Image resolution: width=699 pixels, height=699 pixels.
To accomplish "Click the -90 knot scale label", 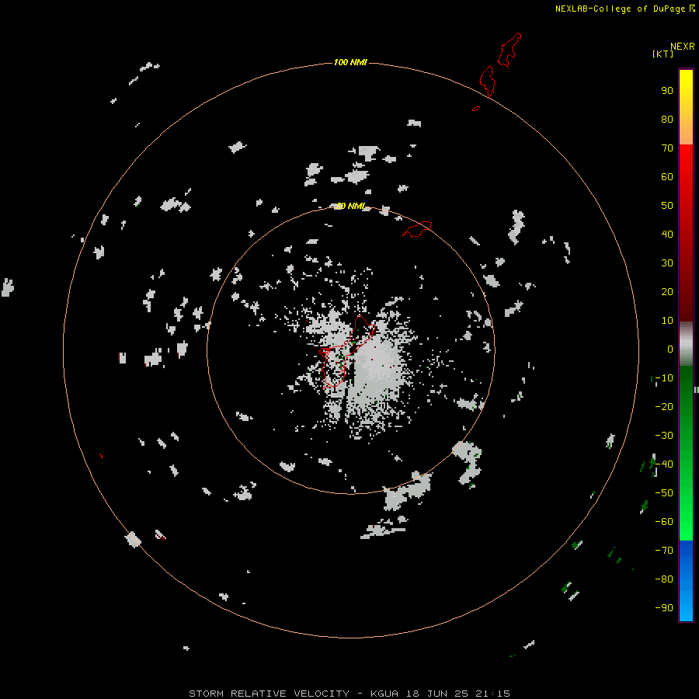I will (x=664, y=607).
